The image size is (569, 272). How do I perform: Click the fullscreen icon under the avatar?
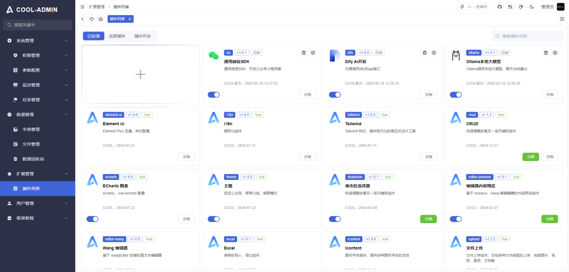click(562, 19)
